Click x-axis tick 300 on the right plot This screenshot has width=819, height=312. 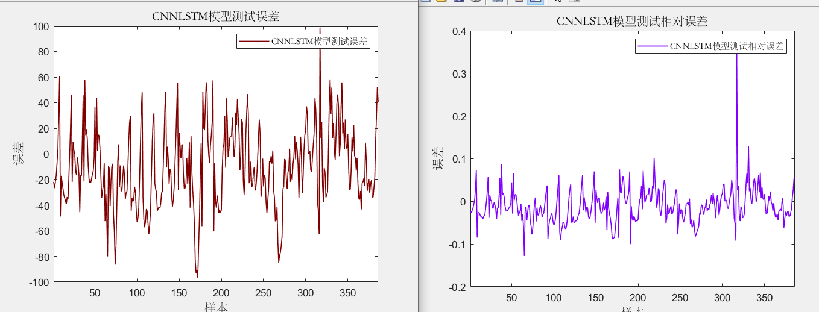click(x=722, y=298)
